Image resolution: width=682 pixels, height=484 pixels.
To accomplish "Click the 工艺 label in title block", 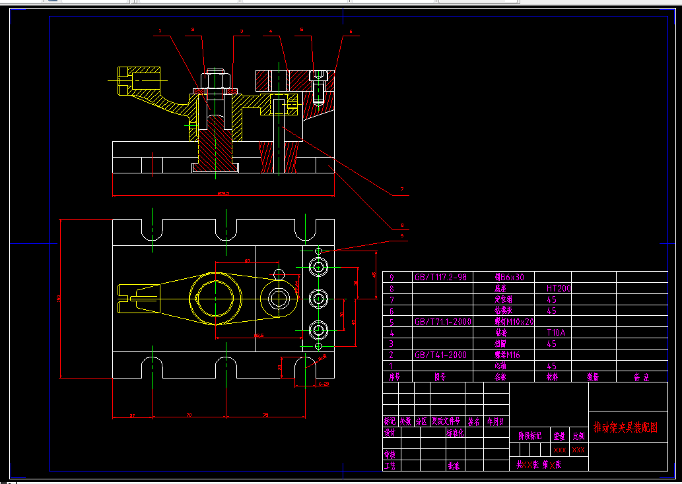I will coord(390,466).
